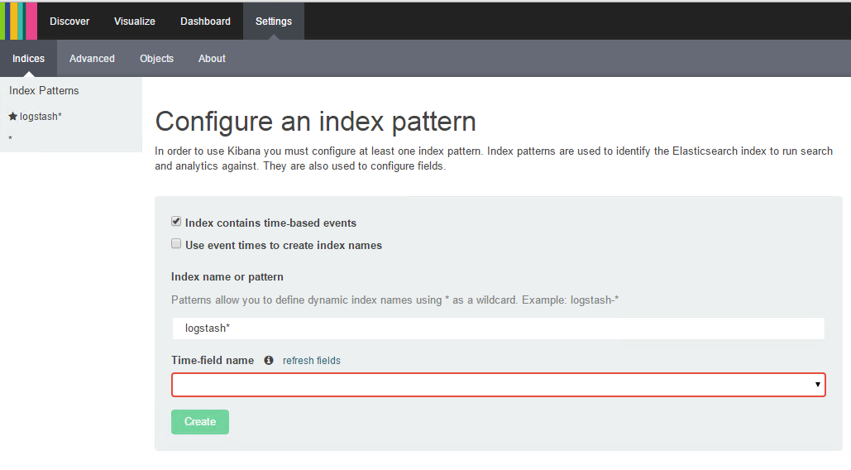Click the Index name or pattern label
This screenshot has height=470, width=851.
pyautogui.click(x=227, y=277)
